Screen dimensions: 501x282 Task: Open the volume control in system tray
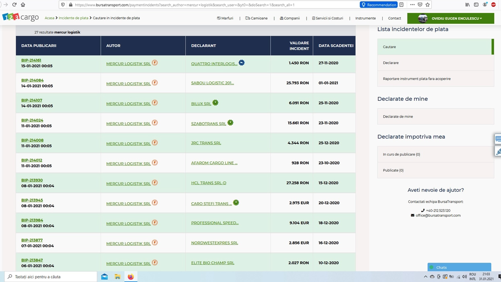click(464, 277)
